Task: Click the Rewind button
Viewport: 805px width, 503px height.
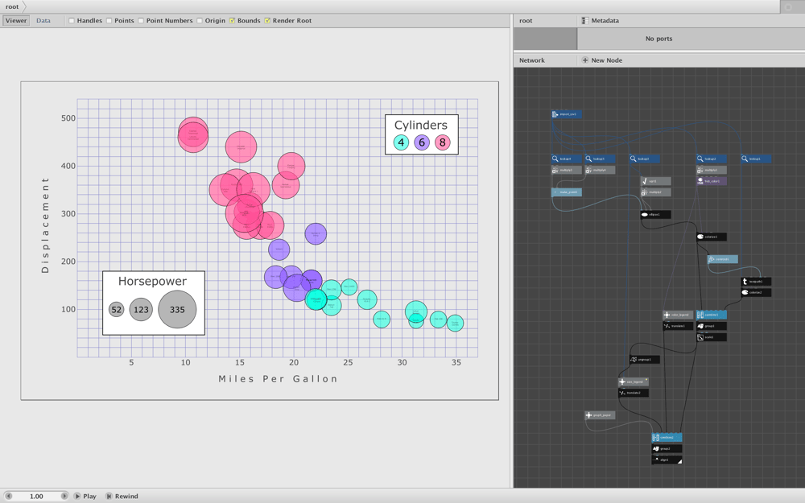Action: pyautogui.click(x=122, y=497)
